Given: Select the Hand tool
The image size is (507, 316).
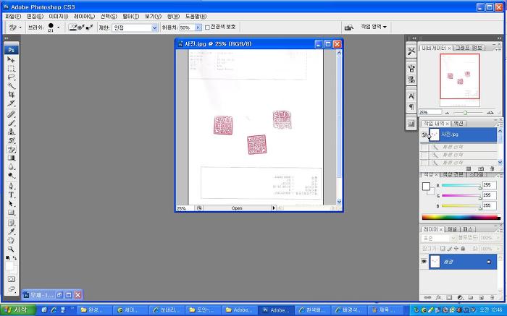Looking at the screenshot, I should (12, 239).
